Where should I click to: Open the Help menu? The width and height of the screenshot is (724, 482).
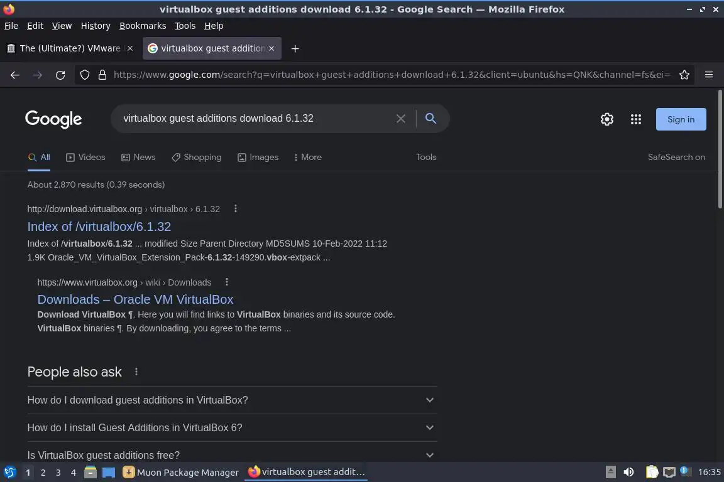pos(214,26)
